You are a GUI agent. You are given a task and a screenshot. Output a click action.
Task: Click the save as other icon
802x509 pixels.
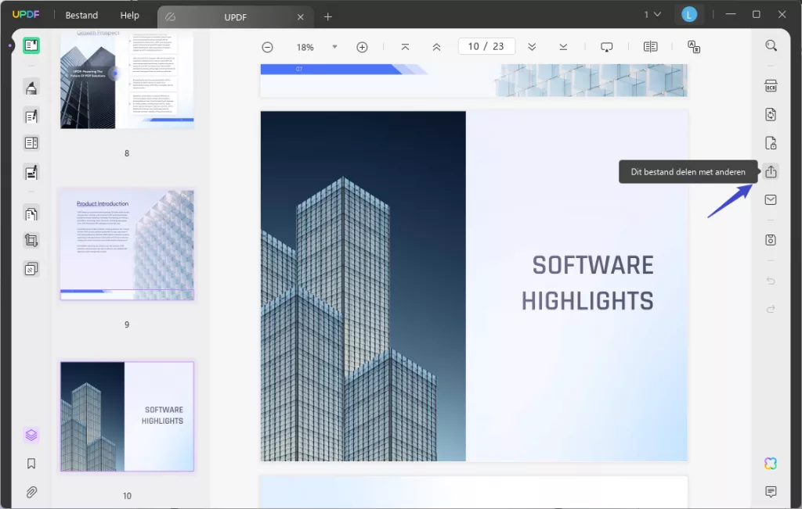click(771, 240)
